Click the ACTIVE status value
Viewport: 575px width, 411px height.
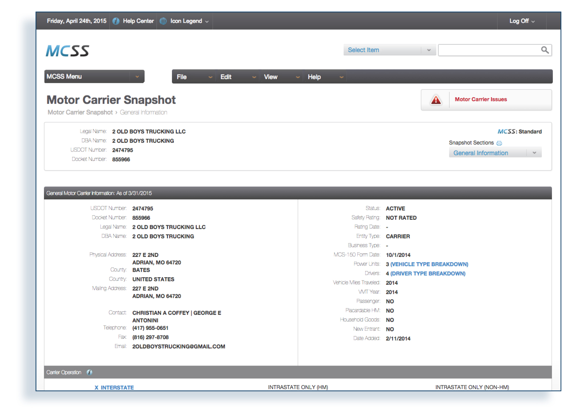tap(395, 209)
